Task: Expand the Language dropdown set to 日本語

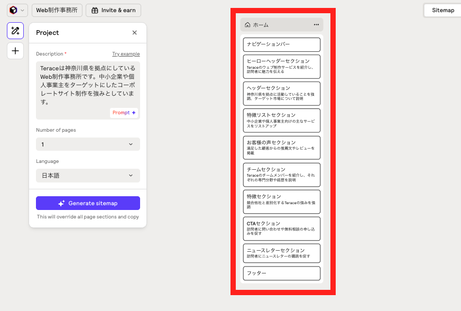Action: (88, 176)
